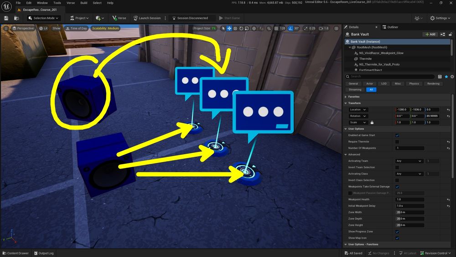
Task: Open the viewport layout grid icon
Action: pos(337,28)
